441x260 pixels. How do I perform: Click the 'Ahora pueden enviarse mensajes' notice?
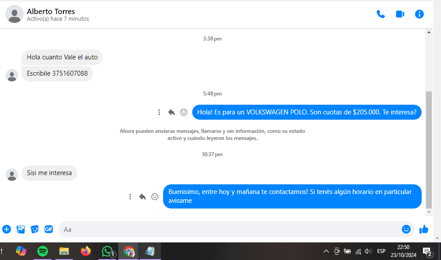tap(212, 135)
